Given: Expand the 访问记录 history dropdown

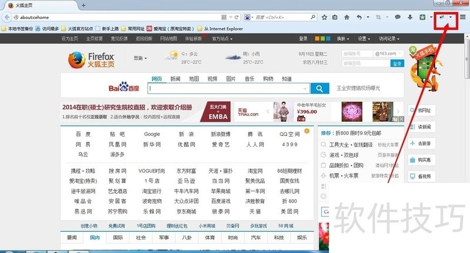Looking at the screenshot, I should [389, 38].
